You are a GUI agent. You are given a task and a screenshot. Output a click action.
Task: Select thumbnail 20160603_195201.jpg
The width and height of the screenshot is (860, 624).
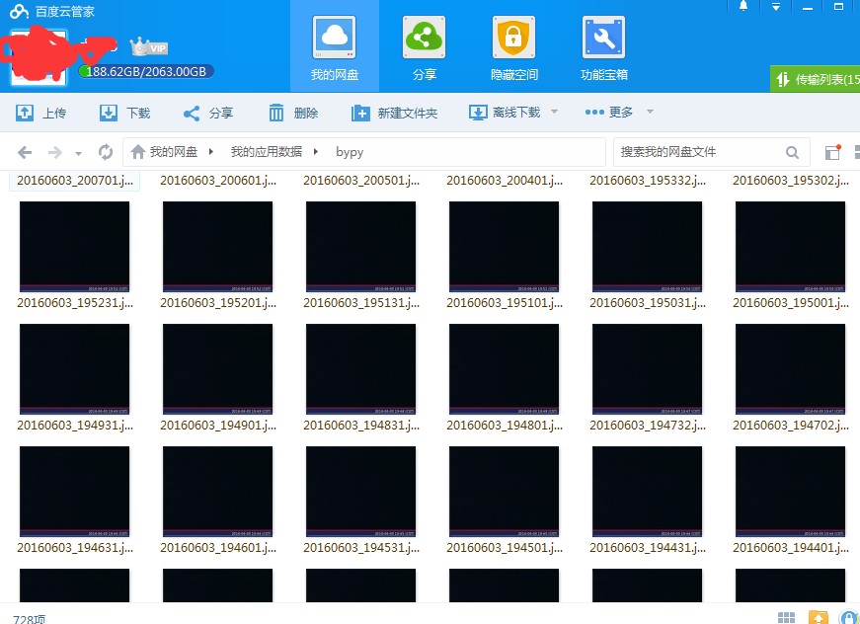[218, 247]
